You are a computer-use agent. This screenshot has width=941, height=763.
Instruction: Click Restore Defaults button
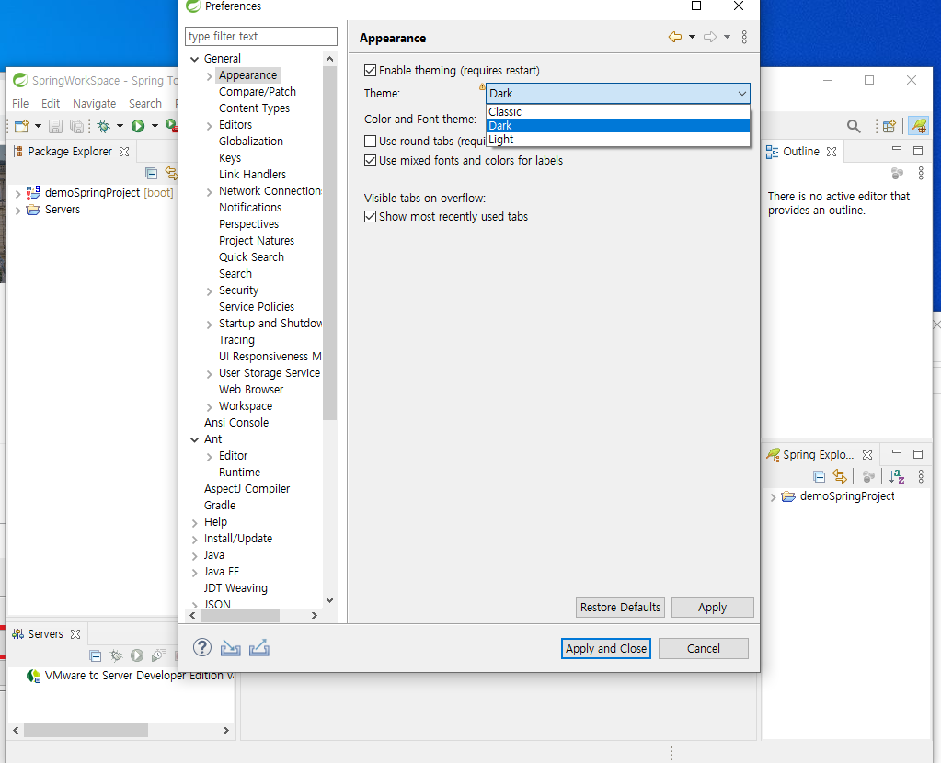click(620, 607)
